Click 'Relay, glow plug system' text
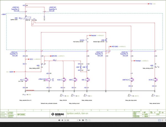The width and height of the screenshot is (166, 127). pos(131,100)
